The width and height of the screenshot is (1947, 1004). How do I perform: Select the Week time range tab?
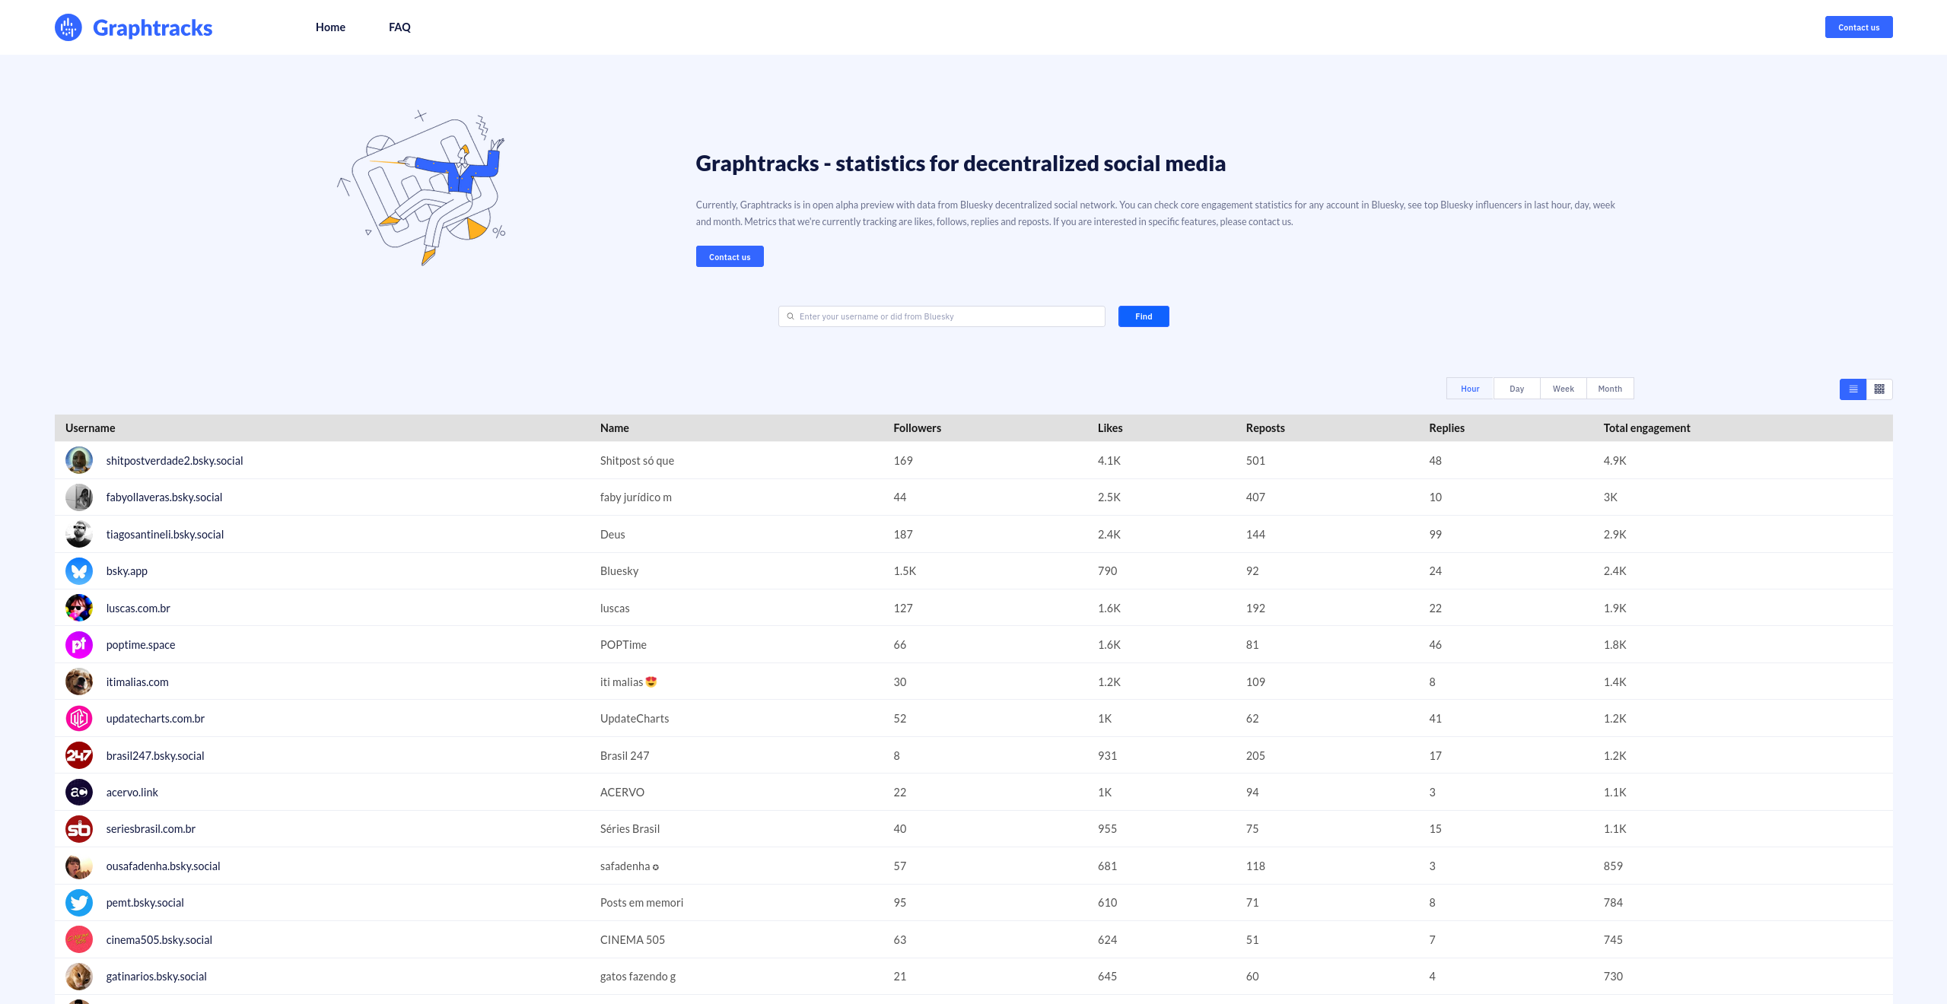click(1563, 389)
